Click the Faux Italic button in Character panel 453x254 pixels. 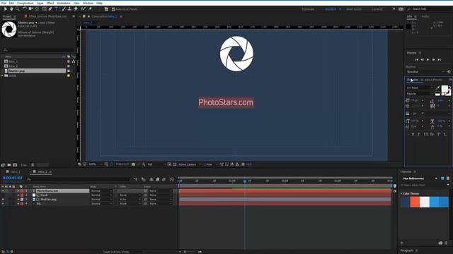(x=419, y=135)
